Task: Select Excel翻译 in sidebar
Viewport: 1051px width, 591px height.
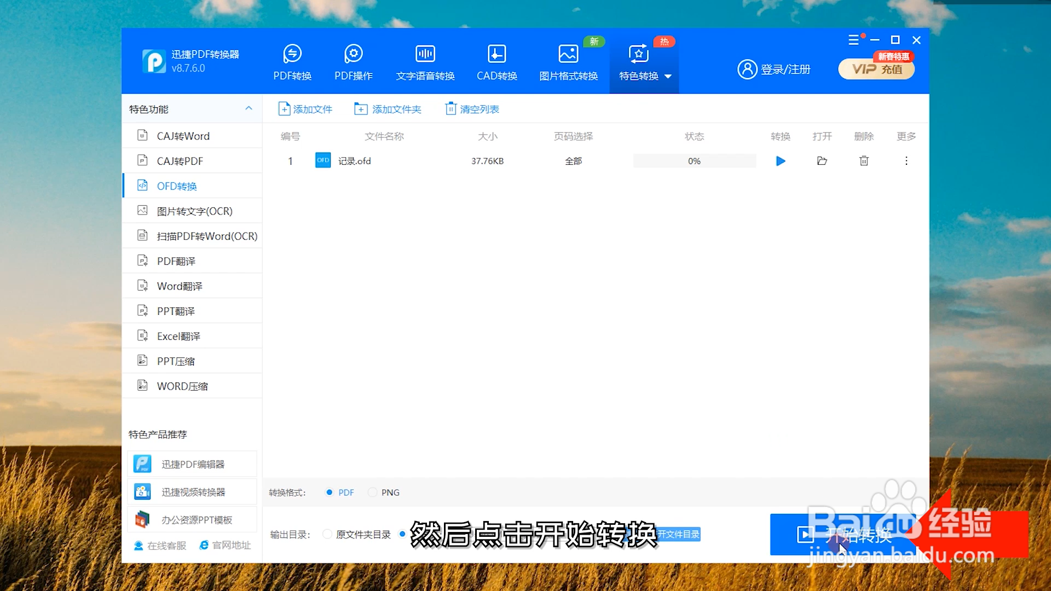Action: [x=192, y=336]
